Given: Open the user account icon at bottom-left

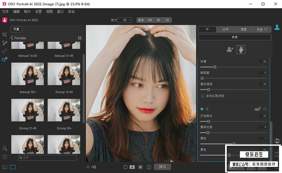Looking at the screenshot, I should click(x=5, y=148).
